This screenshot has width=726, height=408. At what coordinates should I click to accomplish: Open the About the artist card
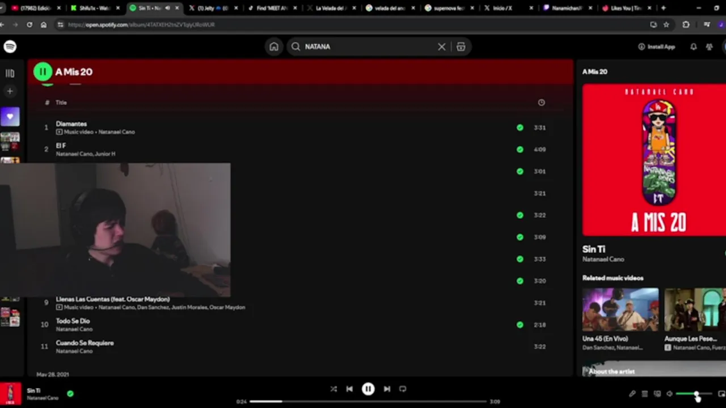(654, 370)
